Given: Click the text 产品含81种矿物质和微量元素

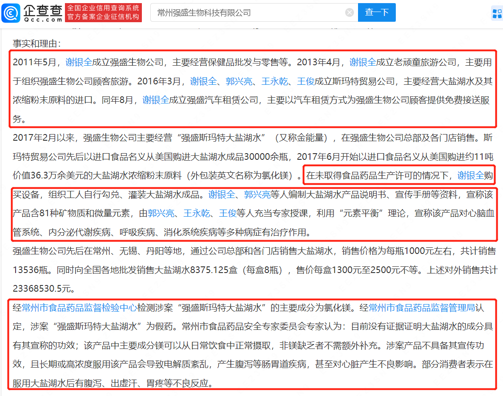Looking at the screenshot, I should coord(71,213).
